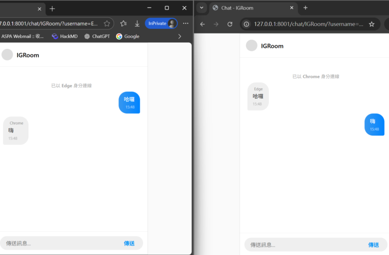Click IGRoom avatar in Edge chat
This screenshot has height=255, width=389.
pos(7,55)
